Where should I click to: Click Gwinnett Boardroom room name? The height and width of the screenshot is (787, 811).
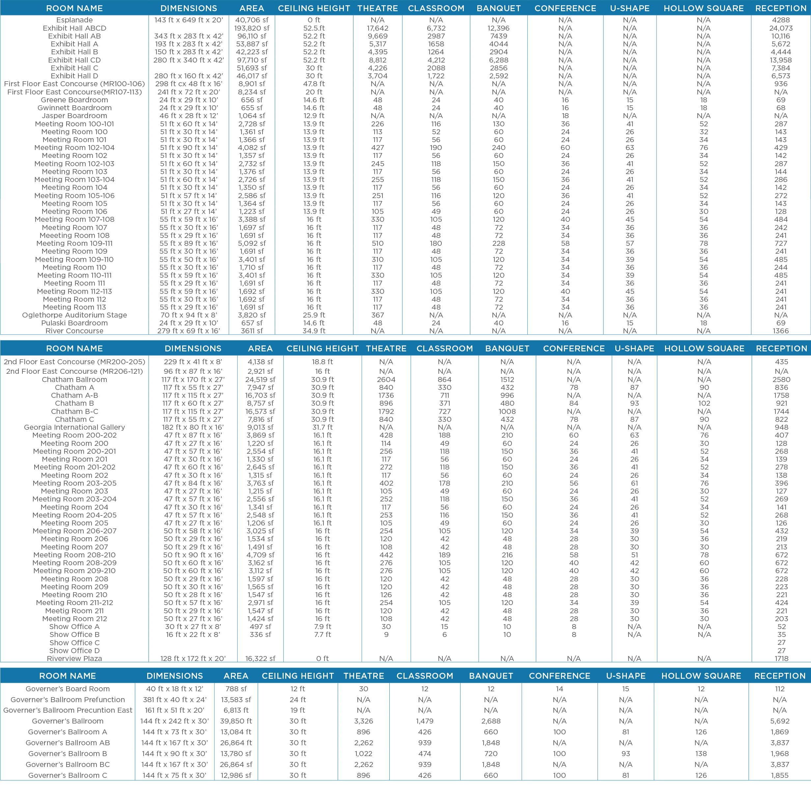(x=74, y=108)
